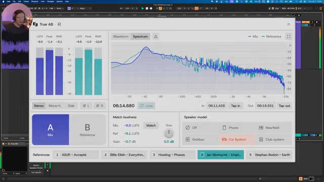Open the key C dropdown in toolbar
This screenshot has width=324, height=182.
[75, 9]
